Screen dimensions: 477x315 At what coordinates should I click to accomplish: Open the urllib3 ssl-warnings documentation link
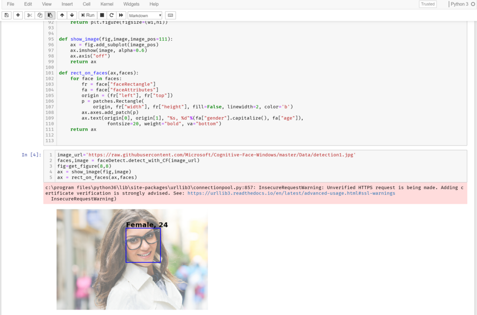coord(291,193)
